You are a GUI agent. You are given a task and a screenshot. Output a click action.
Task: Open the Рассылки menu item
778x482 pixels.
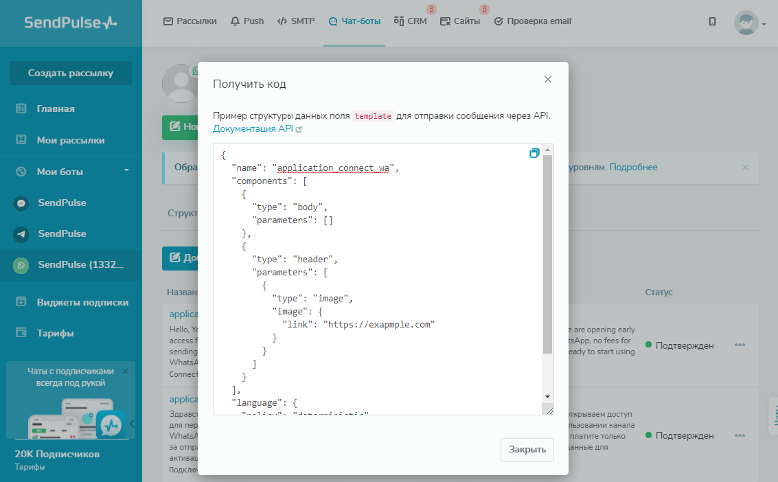pyautogui.click(x=190, y=21)
